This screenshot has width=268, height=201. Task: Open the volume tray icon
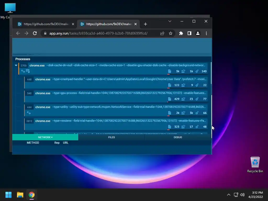(242, 195)
